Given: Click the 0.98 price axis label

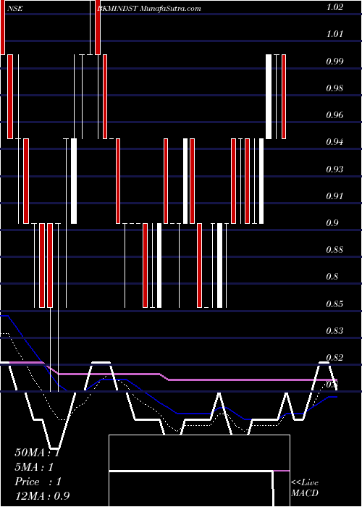Looking at the screenshot, I should coord(334,88).
